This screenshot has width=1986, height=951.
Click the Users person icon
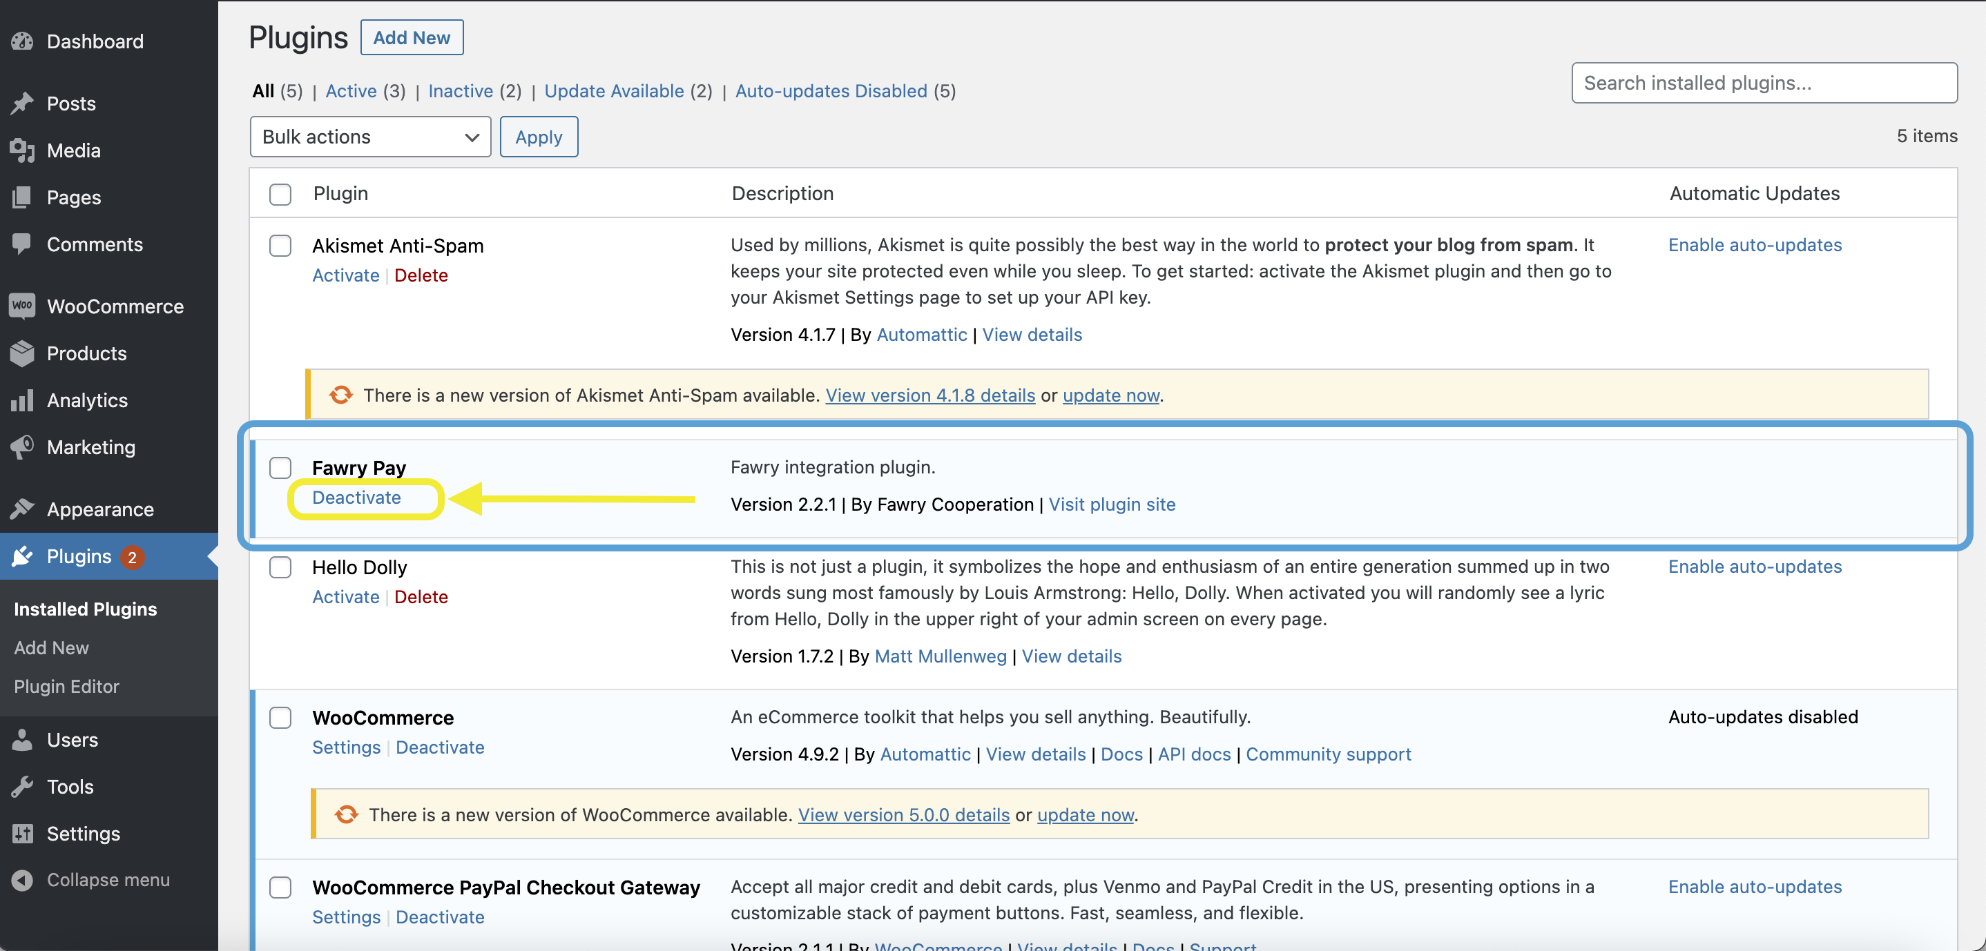(22, 739)
